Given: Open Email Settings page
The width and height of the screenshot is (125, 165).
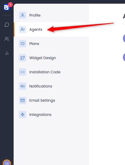Looking at the screenshot, I should pyautogui.click(x=51, y=100).
